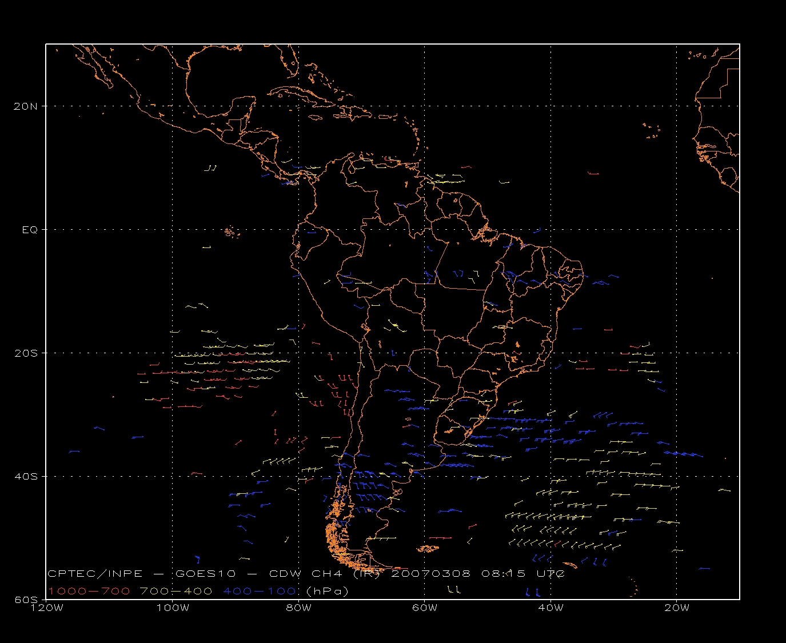The height and width of the screenshot is (643, 786).
Task: Click the 08:15 UTC time stamp
Action: tap(523, 574)
